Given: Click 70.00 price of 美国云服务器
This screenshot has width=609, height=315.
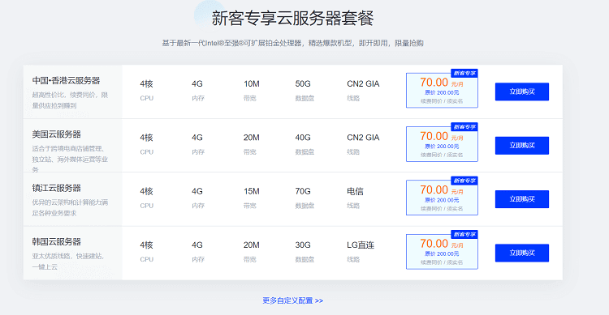Looking at the screenshot, I should tap(434, 136).
